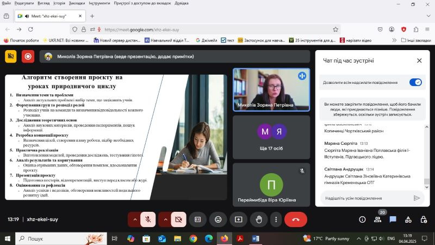Screen dimensions: 435x245
Task: Turn on camera in Meet controls
Action: 178,219
